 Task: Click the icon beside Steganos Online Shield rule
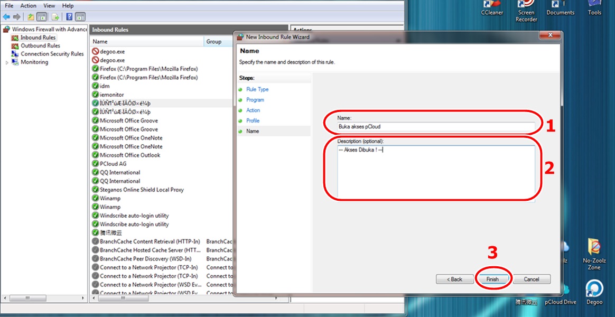(95, 190)
